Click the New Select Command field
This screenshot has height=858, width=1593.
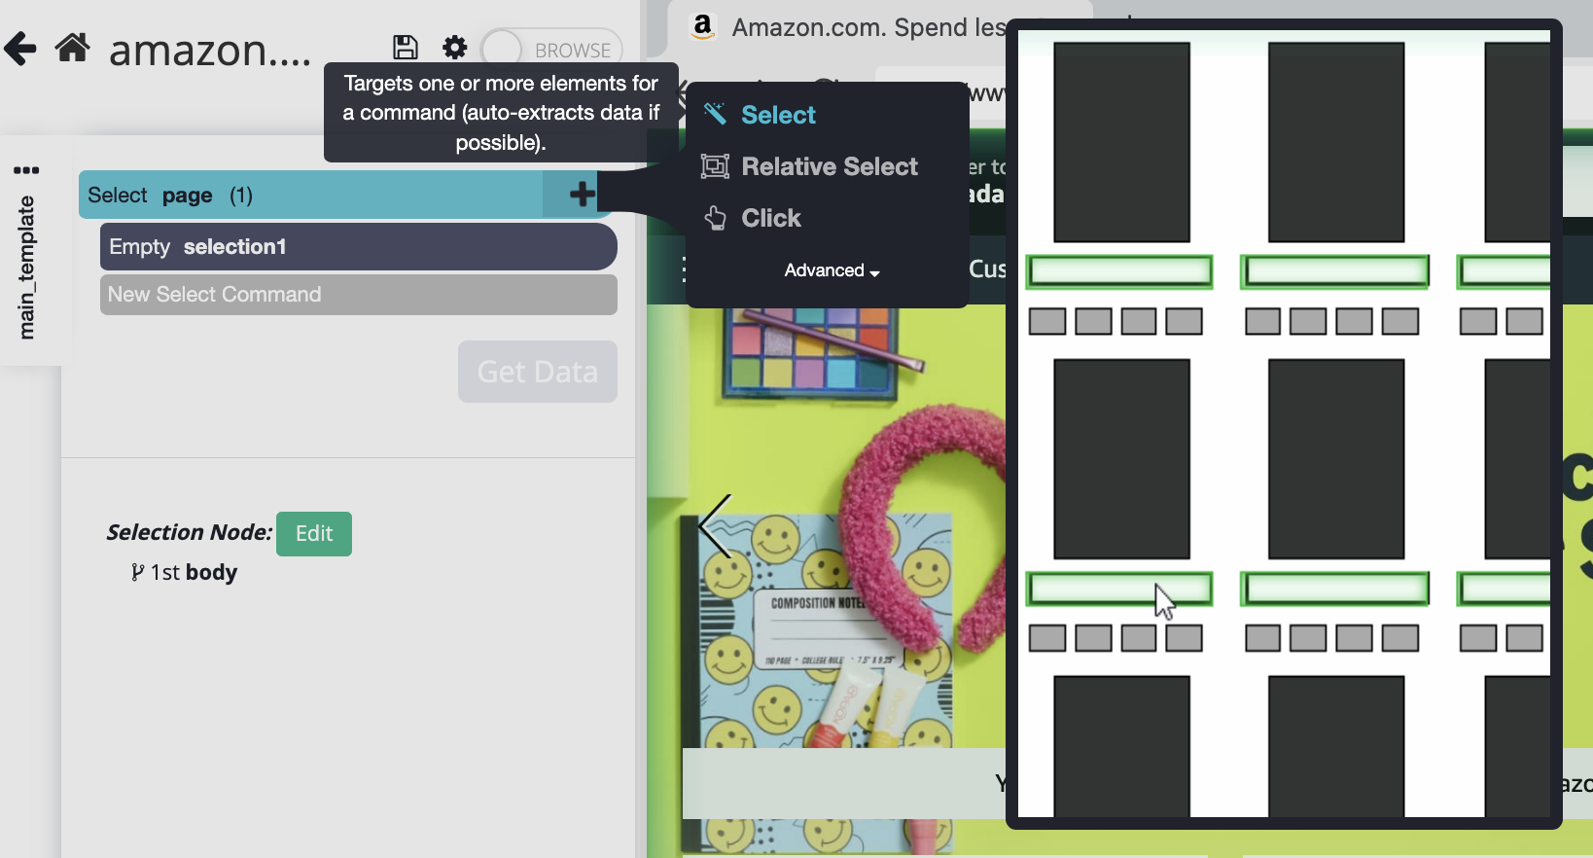[x=358, y=295]
